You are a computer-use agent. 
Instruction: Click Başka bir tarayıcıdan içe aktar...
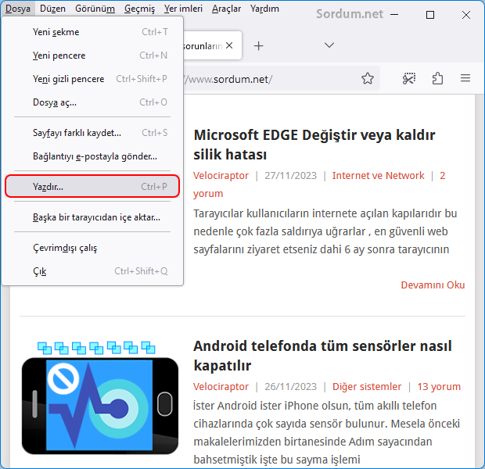92,217
